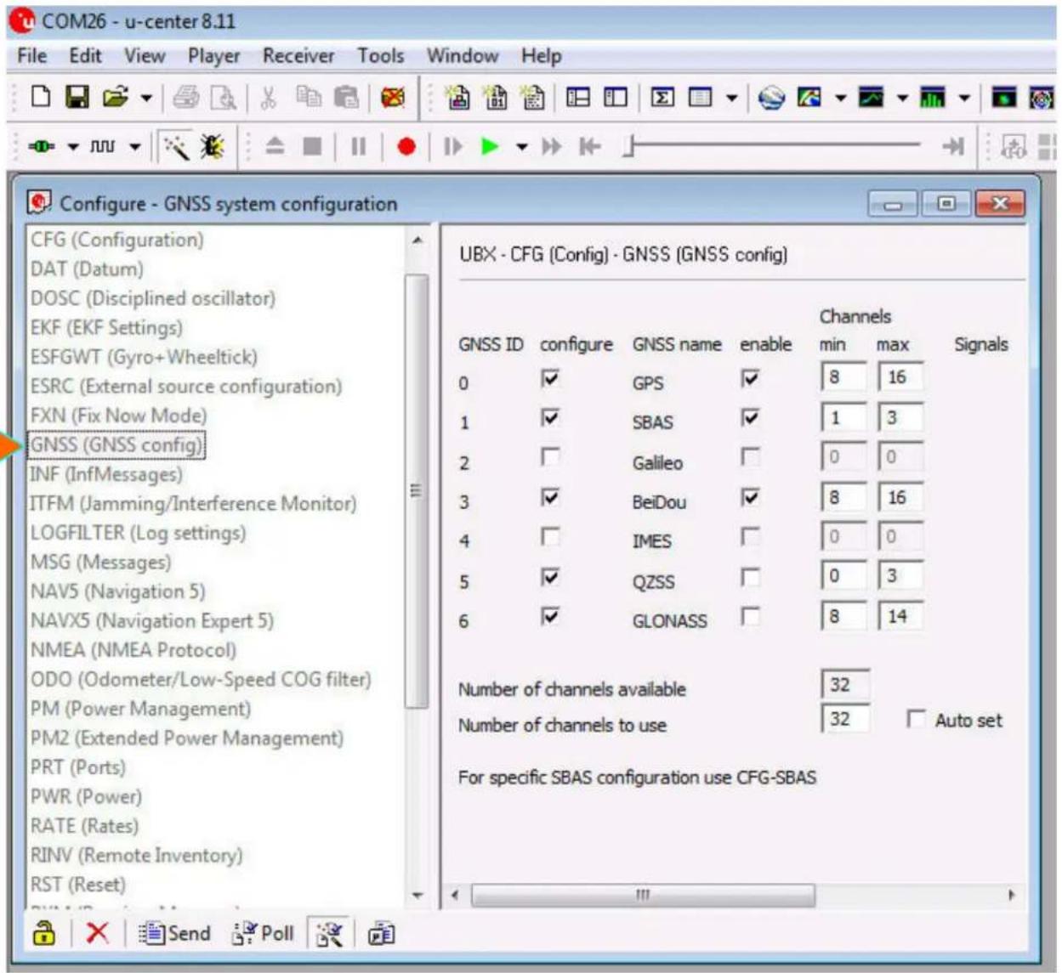This screenshot has height=973, width=1062.
Task: Open the Tools menu
Action: coord(380,56)
